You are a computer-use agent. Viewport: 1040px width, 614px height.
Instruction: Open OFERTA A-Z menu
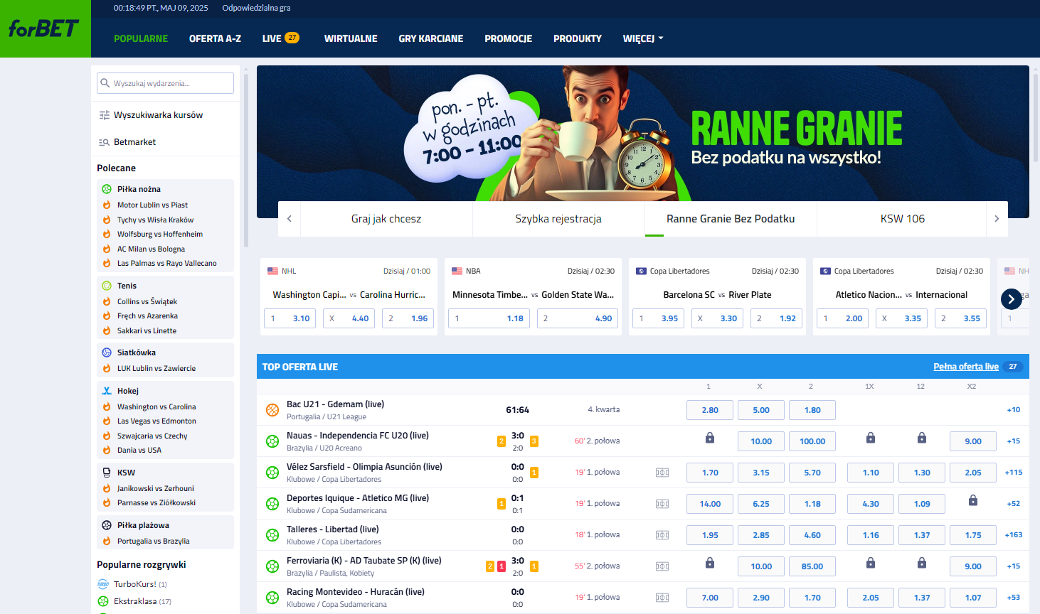215,38
